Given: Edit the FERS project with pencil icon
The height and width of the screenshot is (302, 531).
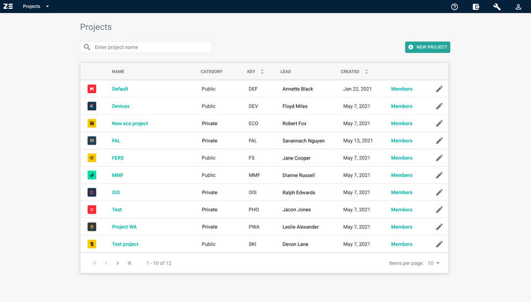Looking at the screenshot, I should (439, 158).
